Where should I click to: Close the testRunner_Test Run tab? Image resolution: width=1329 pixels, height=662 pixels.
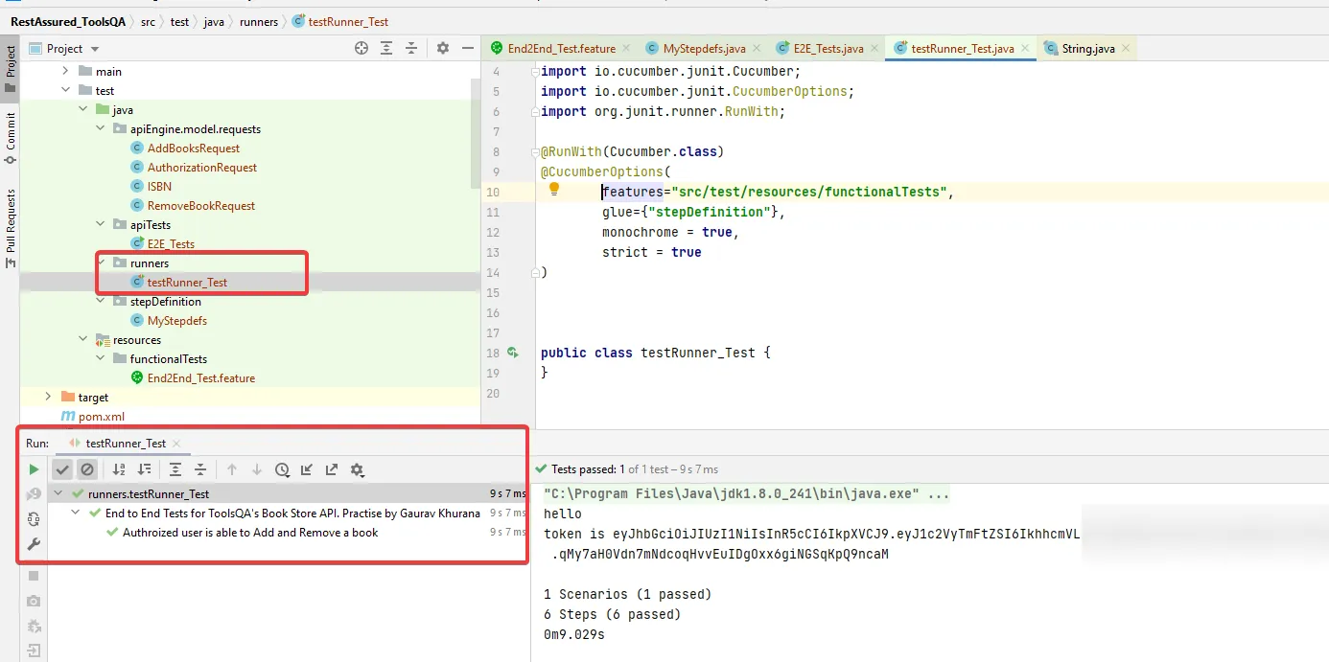click(176, 444)
